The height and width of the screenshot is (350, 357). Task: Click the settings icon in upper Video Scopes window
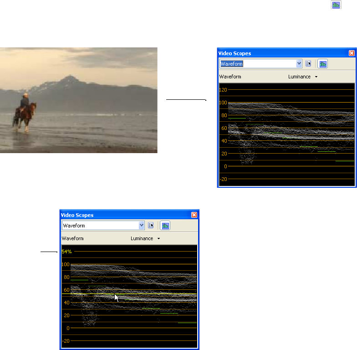coord(309,64)
